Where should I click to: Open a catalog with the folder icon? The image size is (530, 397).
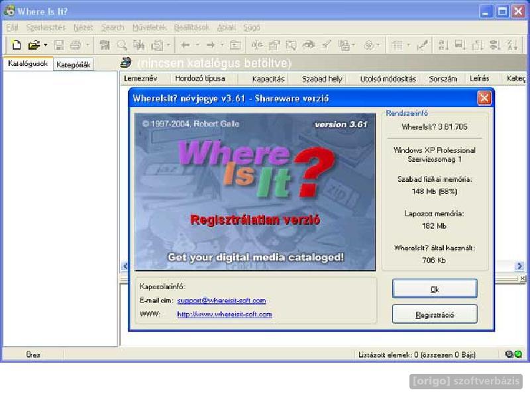coord(34,44)
